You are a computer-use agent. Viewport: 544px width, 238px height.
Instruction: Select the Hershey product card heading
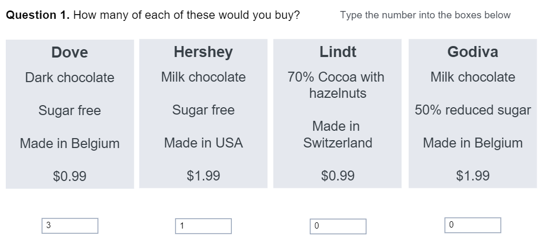(204, 52)
